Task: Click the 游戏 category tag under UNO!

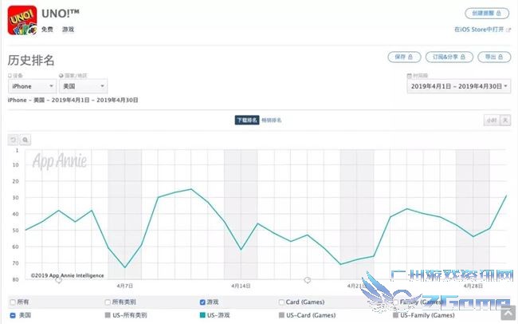Action: 68,30
